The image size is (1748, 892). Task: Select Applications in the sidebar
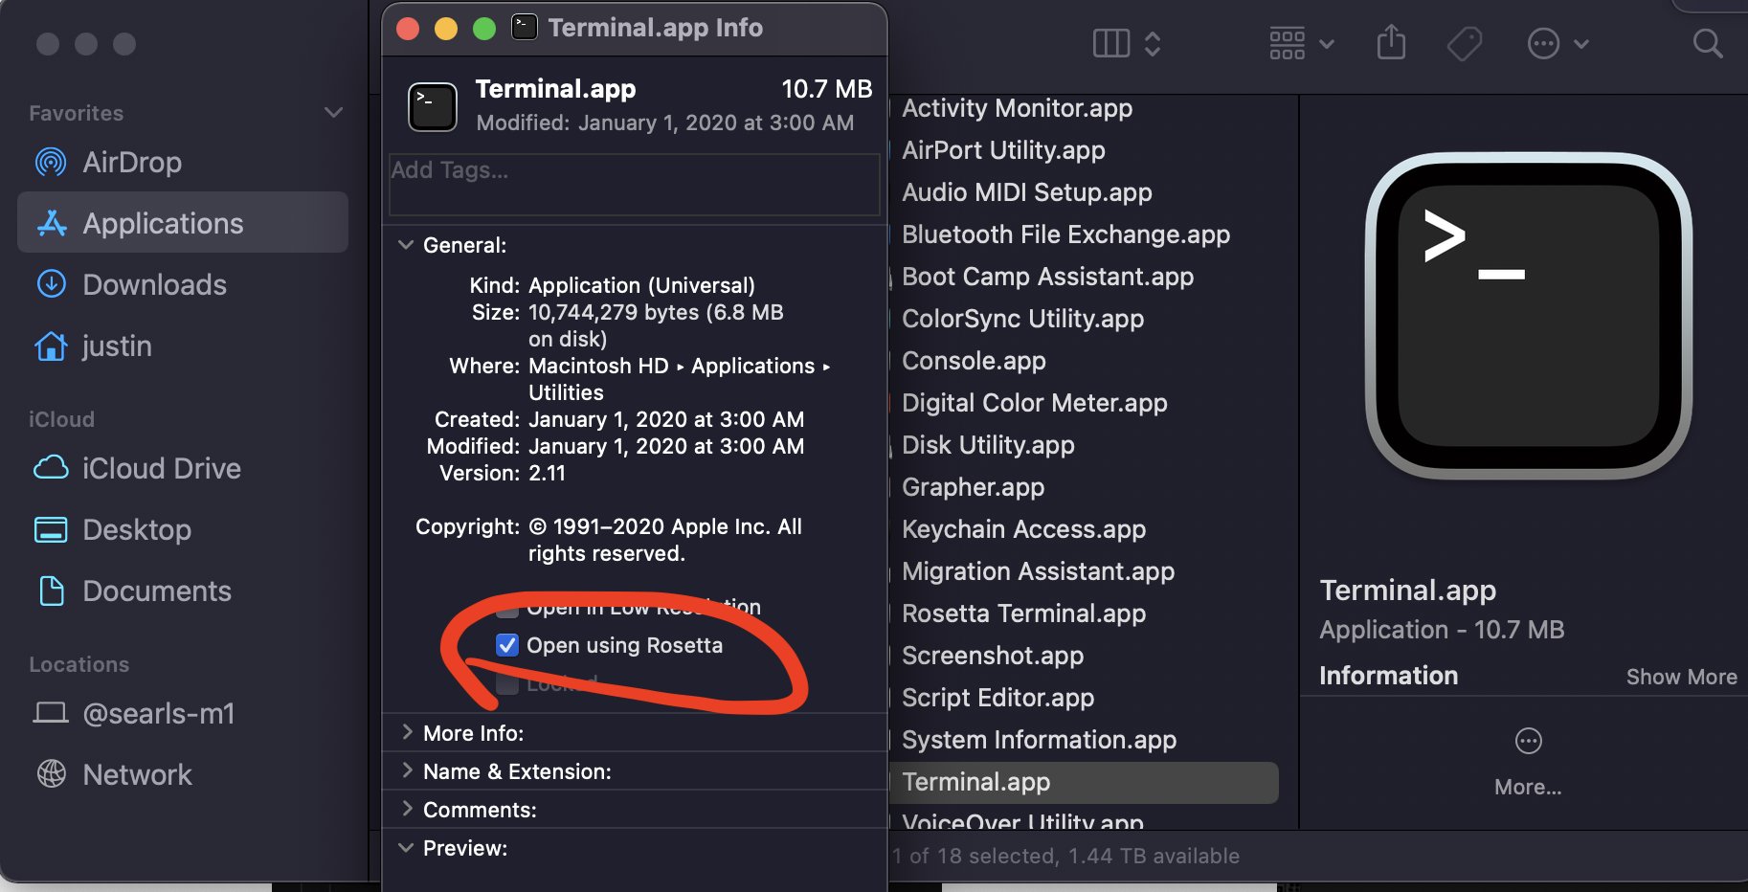tap(182, 223)
